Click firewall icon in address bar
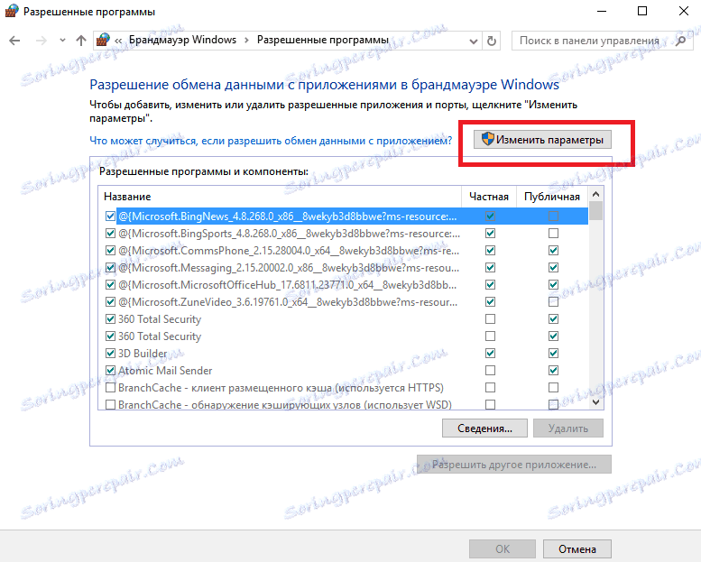Viewport: 701px width, 562px height. [x=103, y=41]
